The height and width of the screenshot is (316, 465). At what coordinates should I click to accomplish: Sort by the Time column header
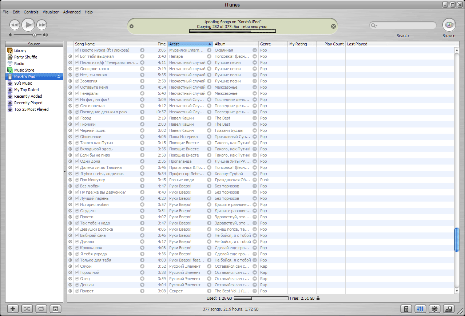[157, 44]
